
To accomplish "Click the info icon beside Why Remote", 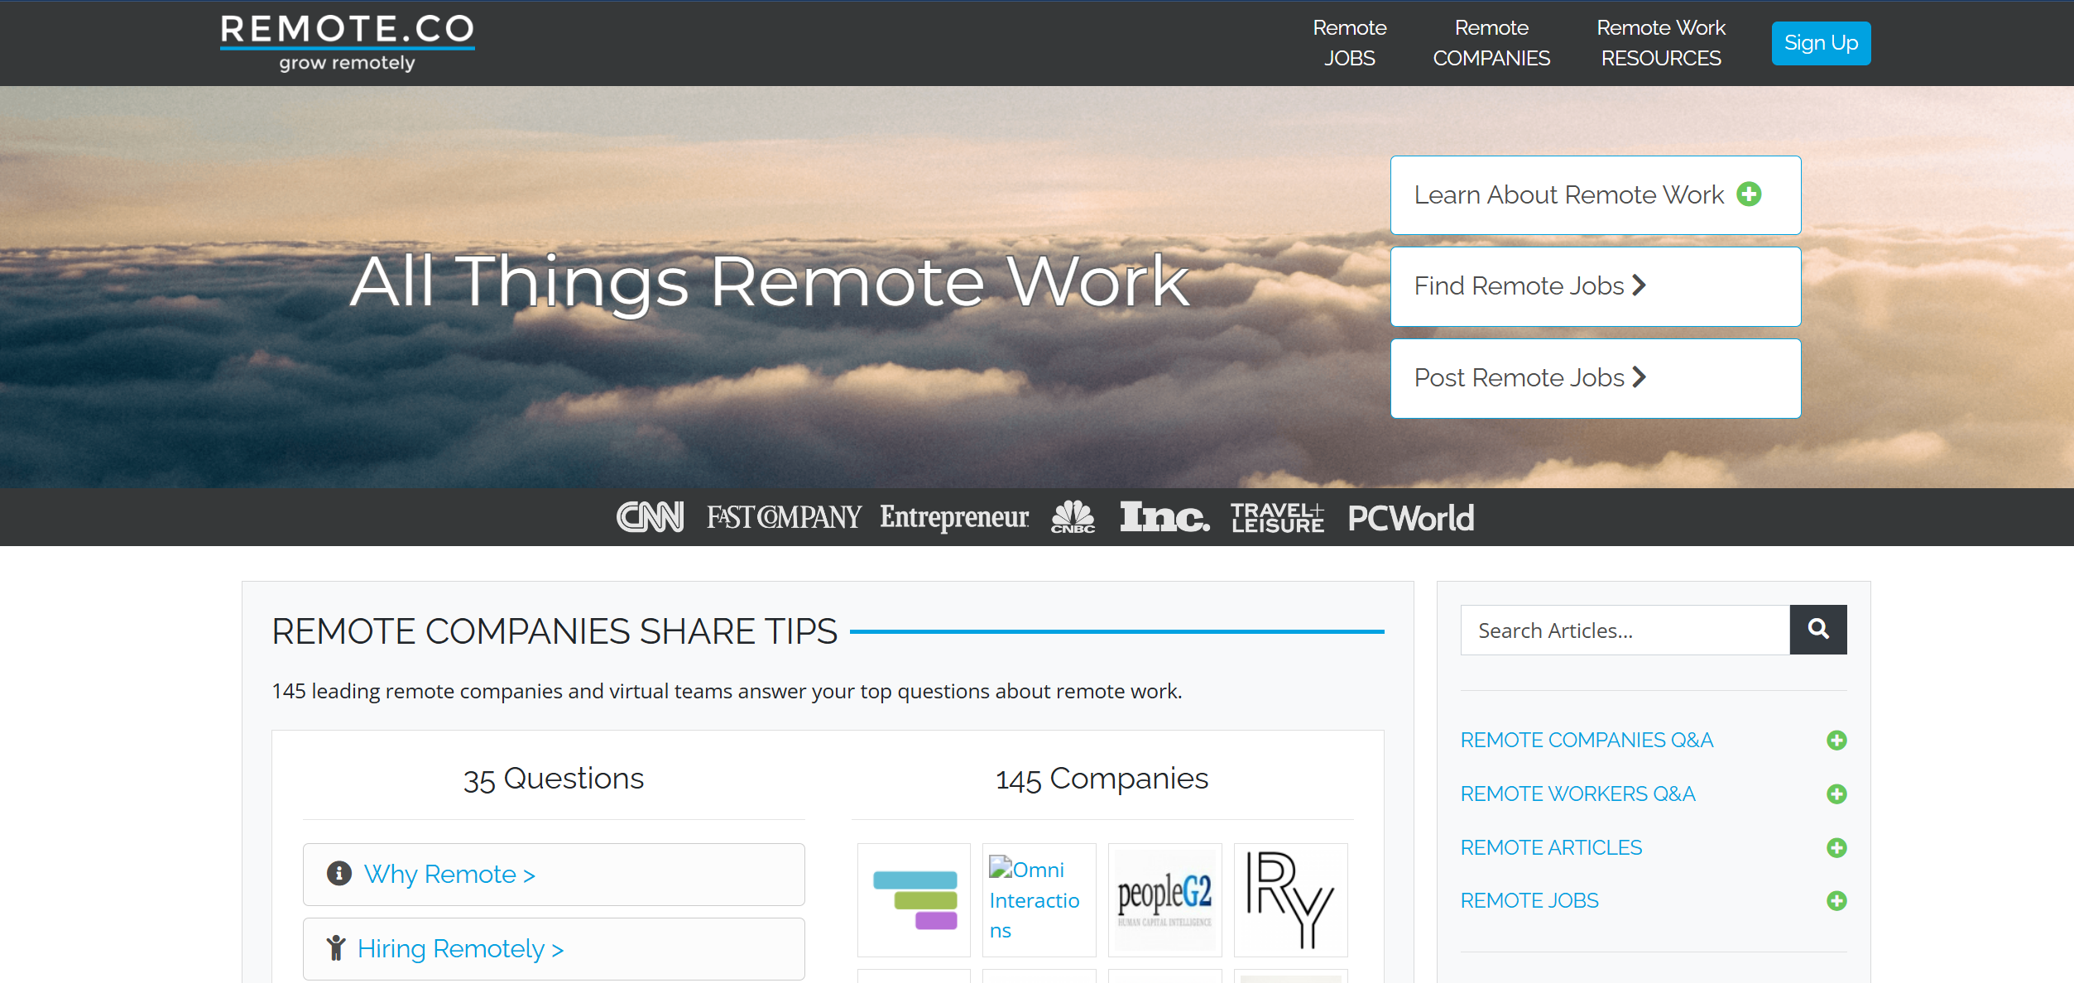I will tap(339, 873).
